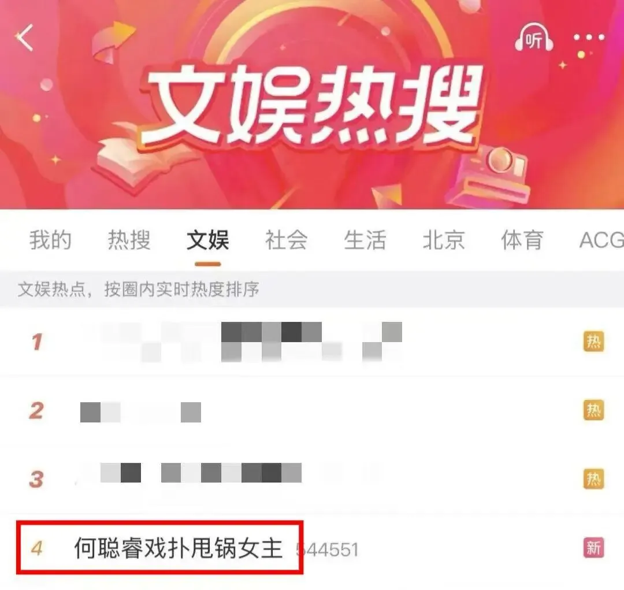Tap the 热 badge on rank 2
The height and width of the screenshot is (590, 624).
pyautogui.click(x=594, y=410)
